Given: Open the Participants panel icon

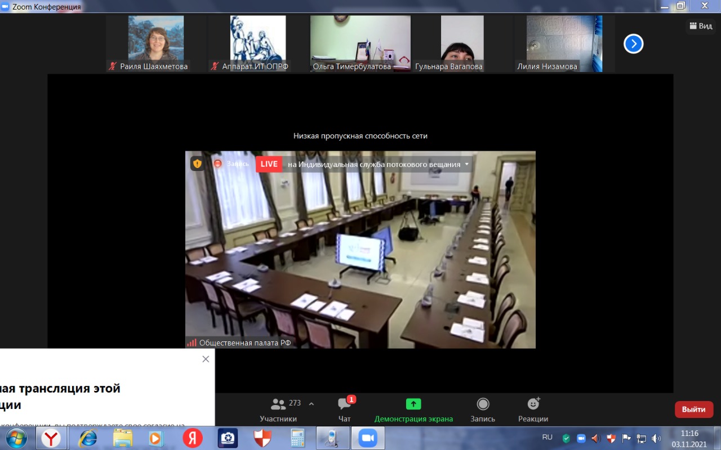Looking at the screenshot, I should (278, 404).
